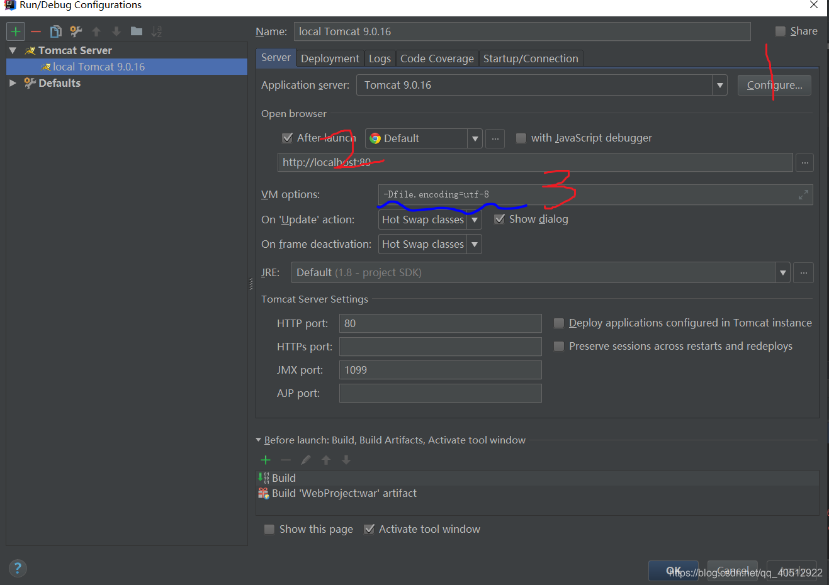Open the On frame deactivation dropdown
The width and height of the screenshot is (829, 585).
pos(474,244)
